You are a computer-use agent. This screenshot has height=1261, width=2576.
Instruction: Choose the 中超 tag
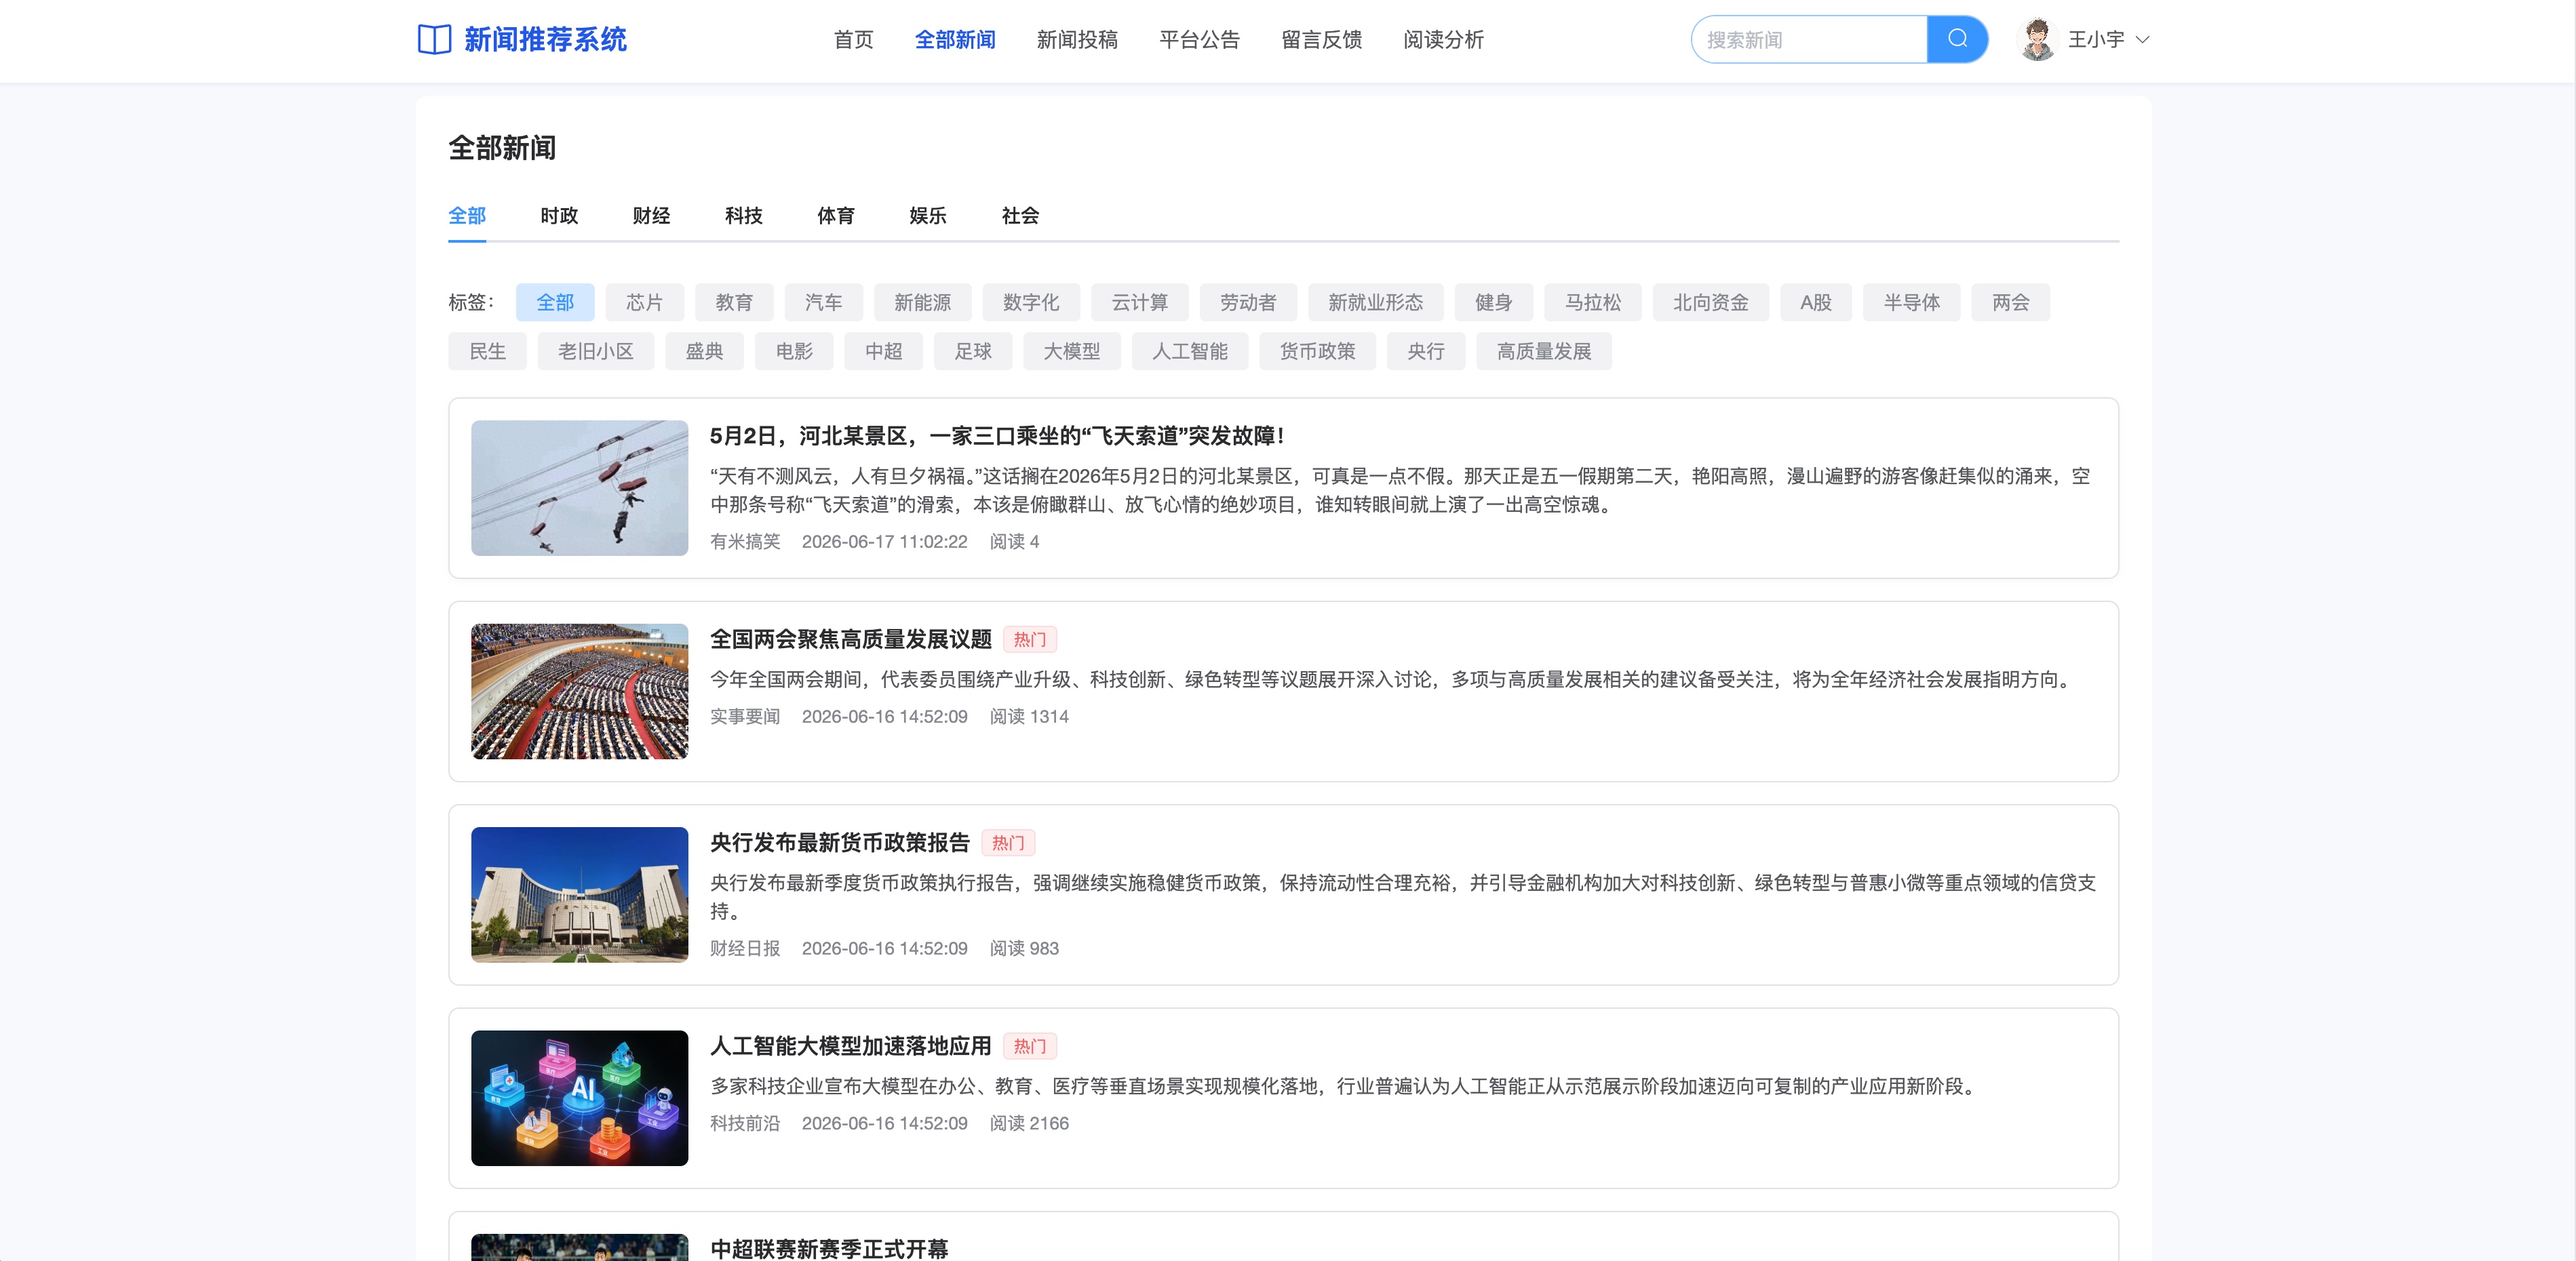883,351
